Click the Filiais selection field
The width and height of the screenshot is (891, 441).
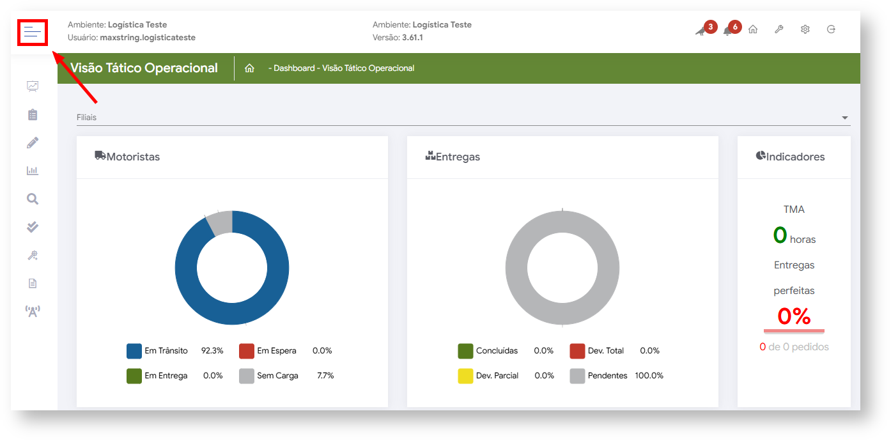(447, 118)
